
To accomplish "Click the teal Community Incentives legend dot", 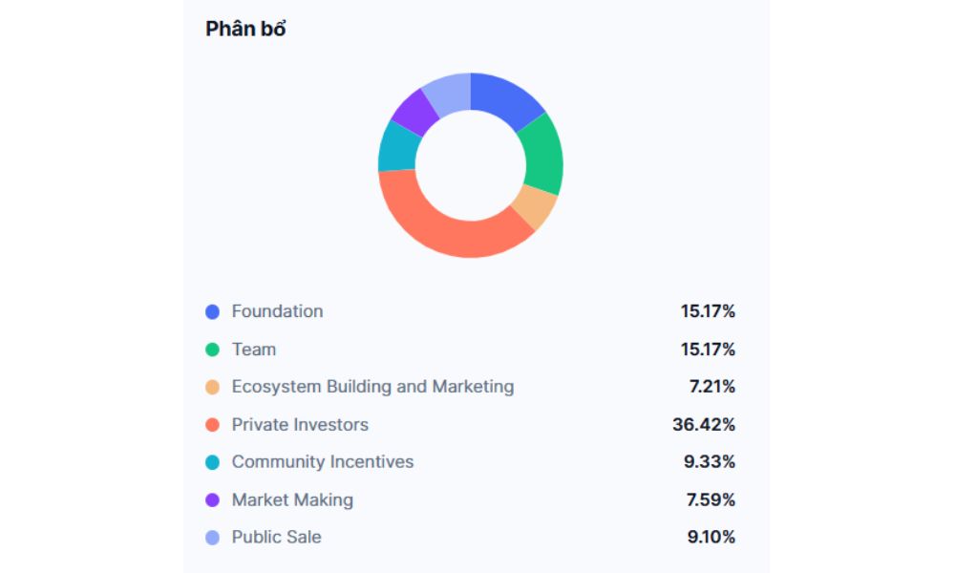I will click(x=212, y=462).
